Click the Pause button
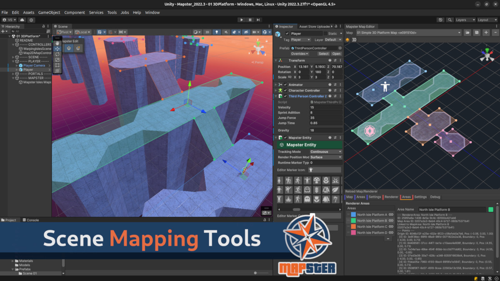The height and width of the screenshot is (281, 500). (250, 20)
